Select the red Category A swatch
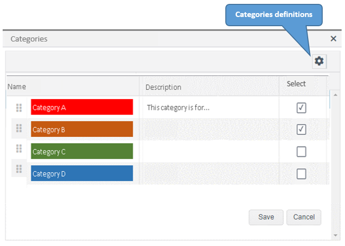 82,107
